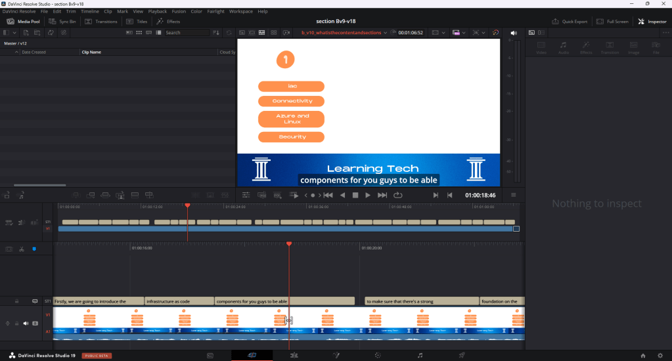
Task: Mute the viewer audio speaker
Action: [x=514, y=33]
